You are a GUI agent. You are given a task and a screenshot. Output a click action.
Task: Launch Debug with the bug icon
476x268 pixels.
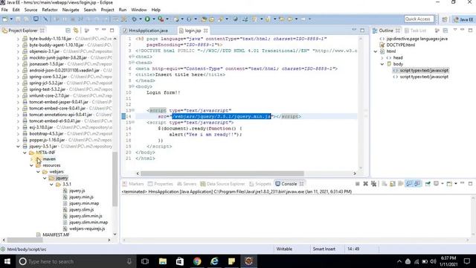click(x=134, y=19)
